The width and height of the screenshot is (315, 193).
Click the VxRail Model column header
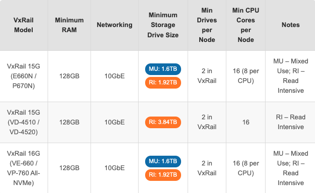(23, 25)
